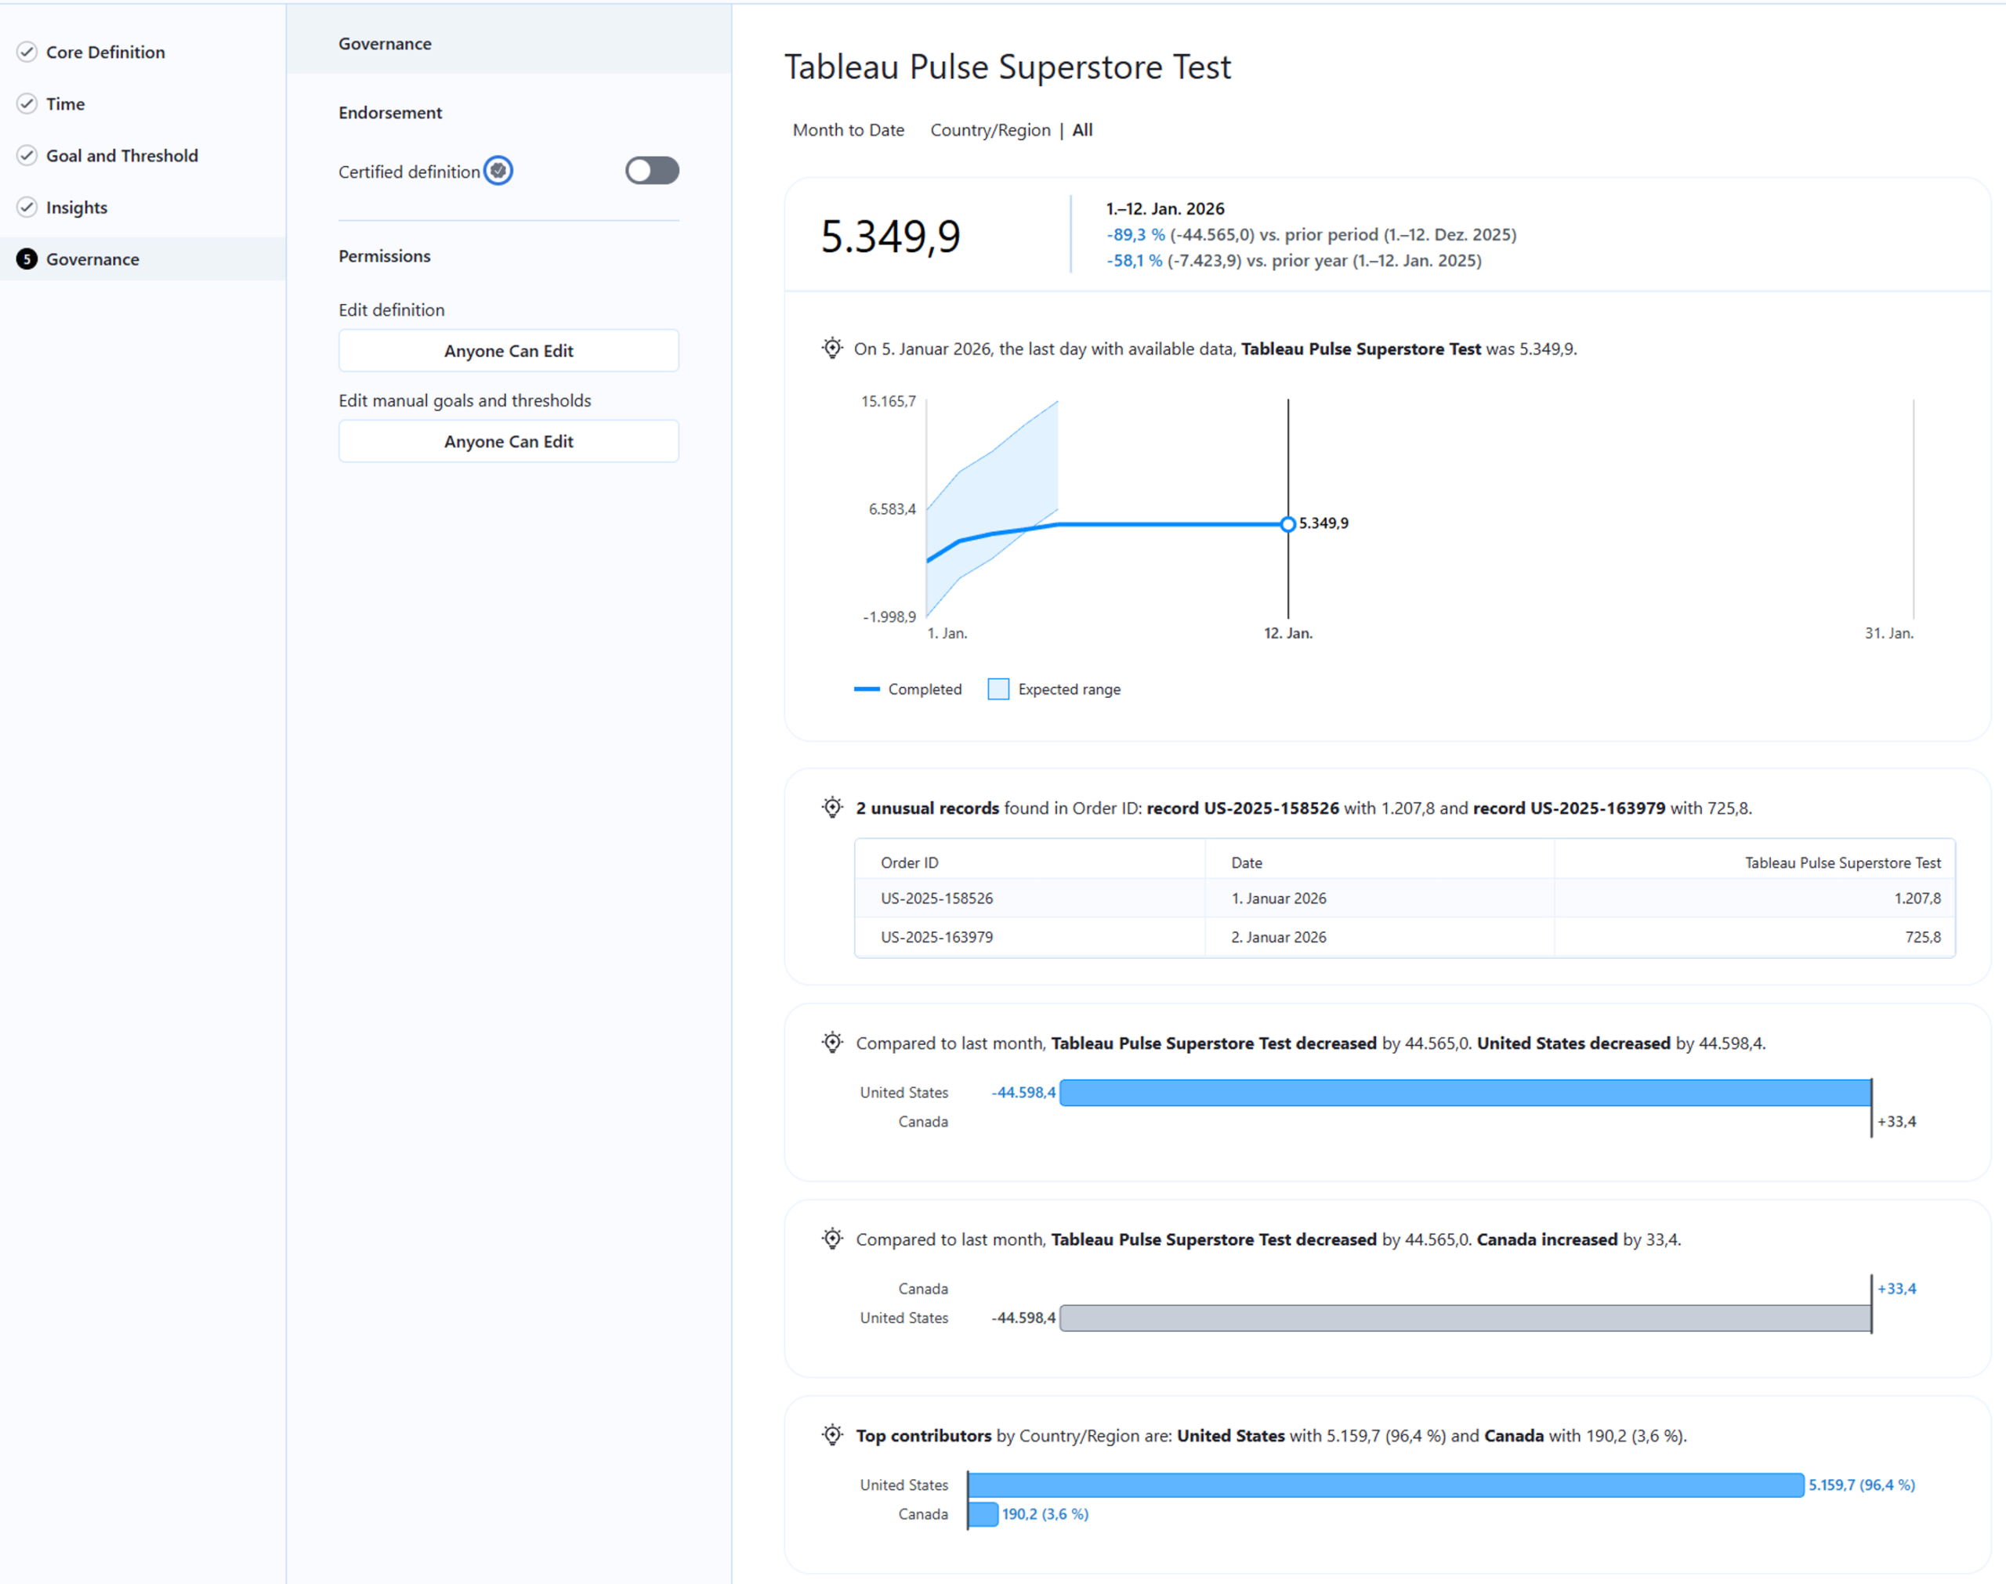Click the step 5 Governance circle icon

[x=27, y=259]
